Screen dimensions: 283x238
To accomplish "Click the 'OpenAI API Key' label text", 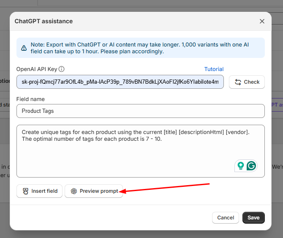I will [x=37, y=69].
